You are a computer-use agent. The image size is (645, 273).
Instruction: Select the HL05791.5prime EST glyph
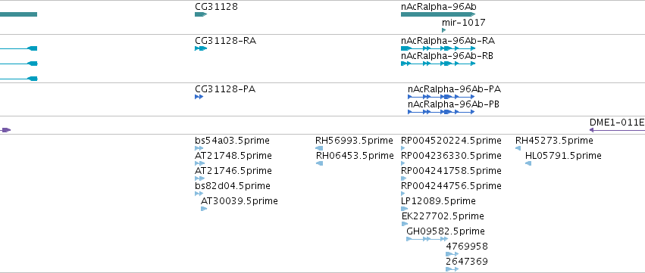(528, 163)
